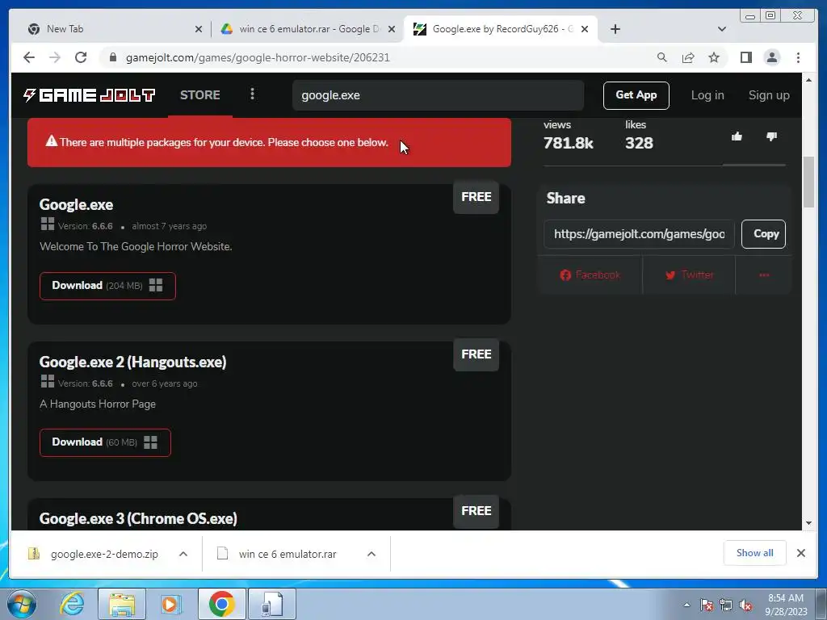Go to Game Jolt home logo
The height and width of the screenshot is (620, 827).
point(89,95)
